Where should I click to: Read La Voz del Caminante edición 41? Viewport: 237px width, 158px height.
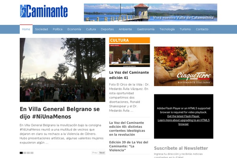coord(129,75)
